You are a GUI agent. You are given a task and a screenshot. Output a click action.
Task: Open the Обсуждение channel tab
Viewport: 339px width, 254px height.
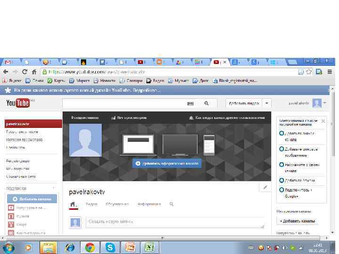point(117,204)
